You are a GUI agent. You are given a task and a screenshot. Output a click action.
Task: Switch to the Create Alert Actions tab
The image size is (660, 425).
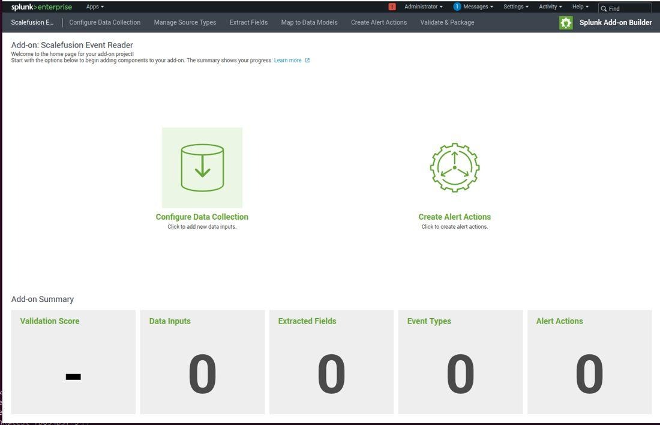click(379, 22)
